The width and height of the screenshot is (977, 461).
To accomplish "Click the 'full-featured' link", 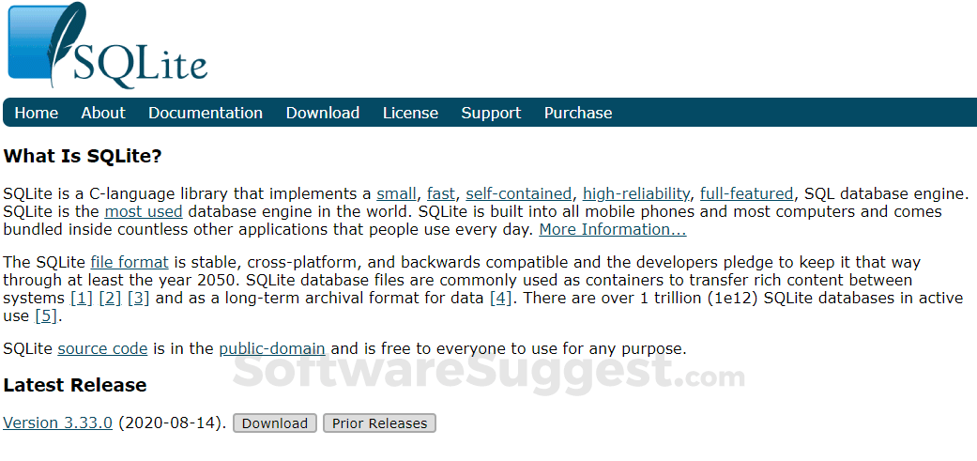I will (746, 194).
